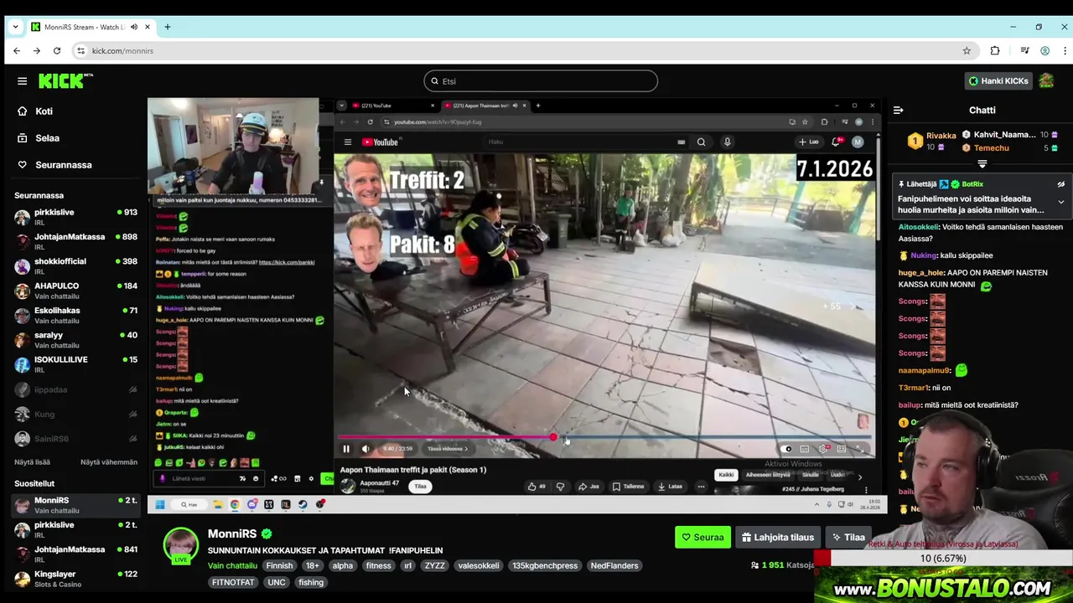Open new Chrome tab
The height and width of the screenshot is (603, 1073).
(x=167, y=27)
